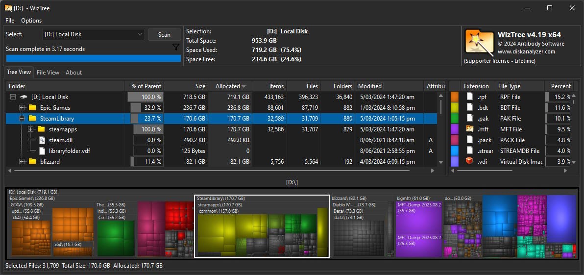Click the SteamLibrary block in treemap

(x=262, y=226)
